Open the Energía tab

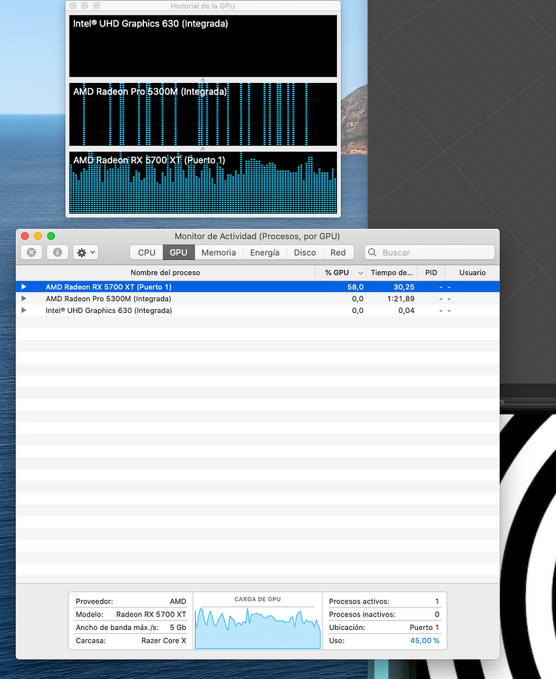tap(264, 252)
